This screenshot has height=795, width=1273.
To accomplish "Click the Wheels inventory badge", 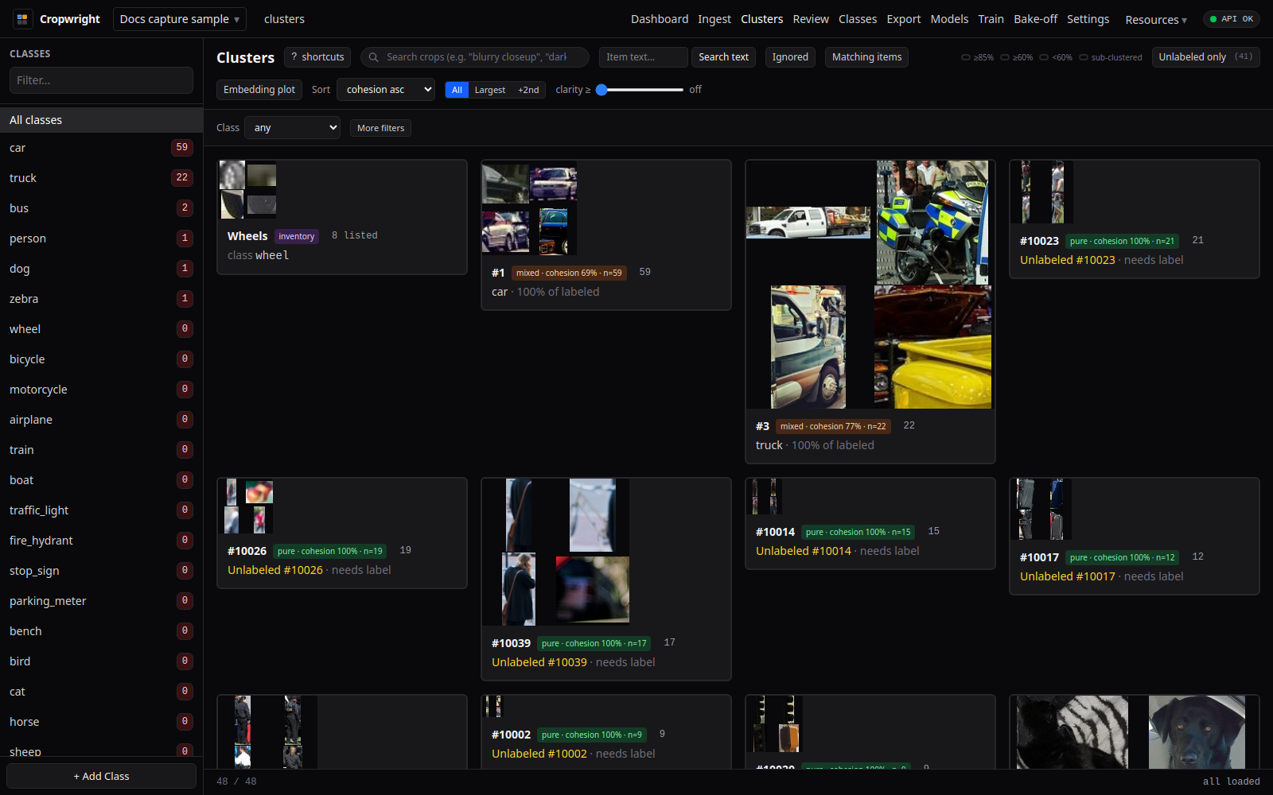I will 296,236.
